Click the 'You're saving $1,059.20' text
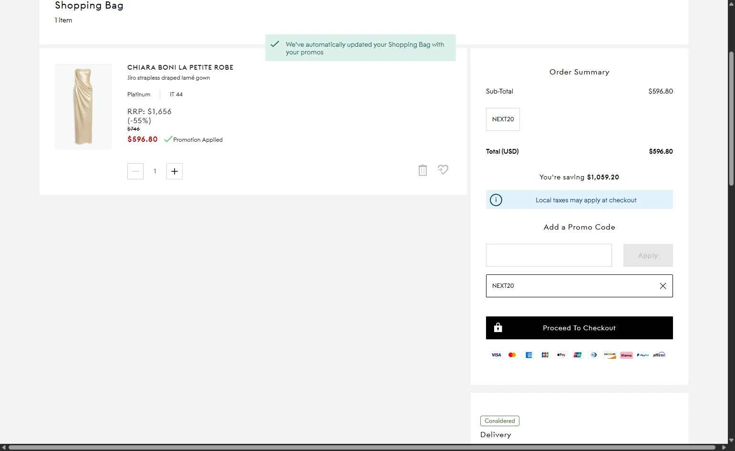This screenshot has height=451, width=735. coord(579,177)
